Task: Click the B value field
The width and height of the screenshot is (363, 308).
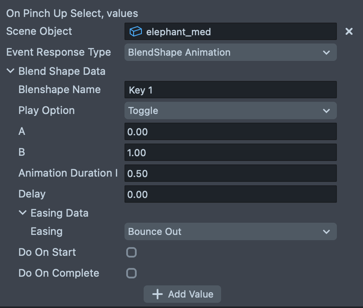Action: point(230,152)
